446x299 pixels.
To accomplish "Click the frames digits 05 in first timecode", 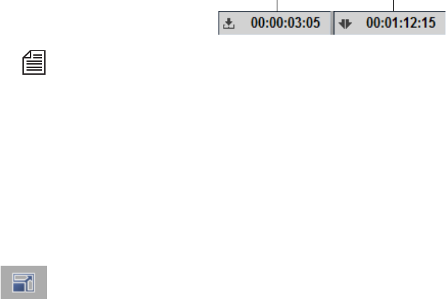I will pos(313,22).
